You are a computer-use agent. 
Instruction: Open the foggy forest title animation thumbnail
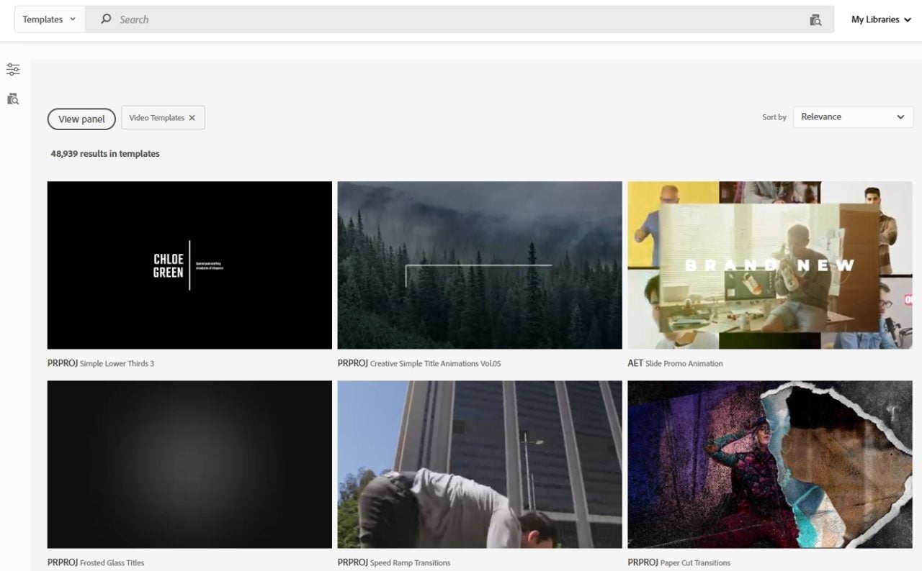coord(480,265)
